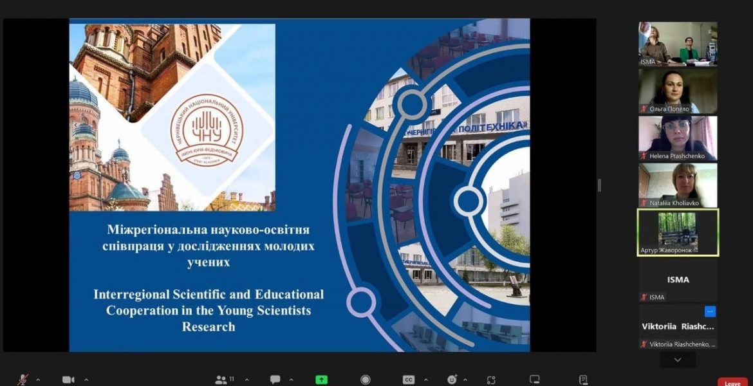Select Ольга Попело video thumbnail

click(x=678, y=91)
